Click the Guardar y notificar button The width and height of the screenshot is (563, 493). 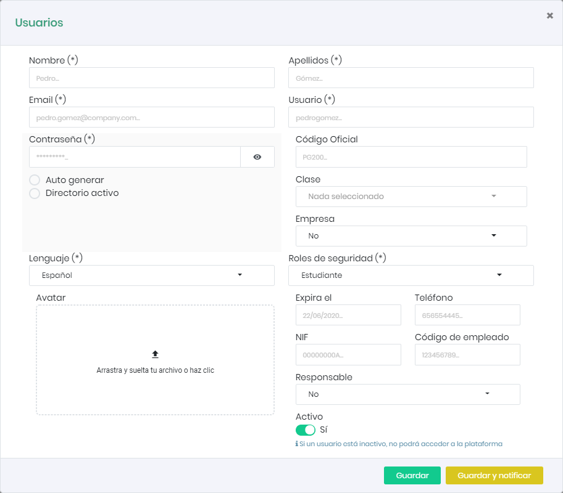[494, 476]
